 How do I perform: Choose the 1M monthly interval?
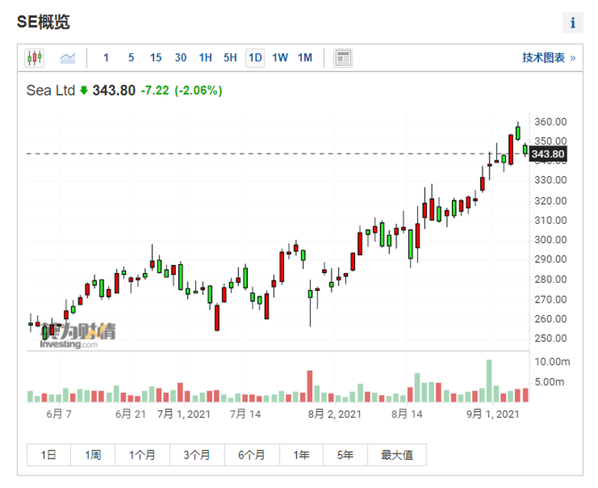305,58
